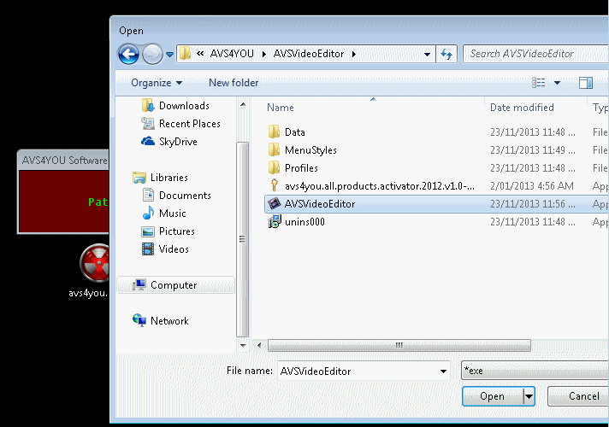The width and height of the screenshot is (609, 427).
Task: Open recent locations dropdown beside nav arrows
Action: 169,55
